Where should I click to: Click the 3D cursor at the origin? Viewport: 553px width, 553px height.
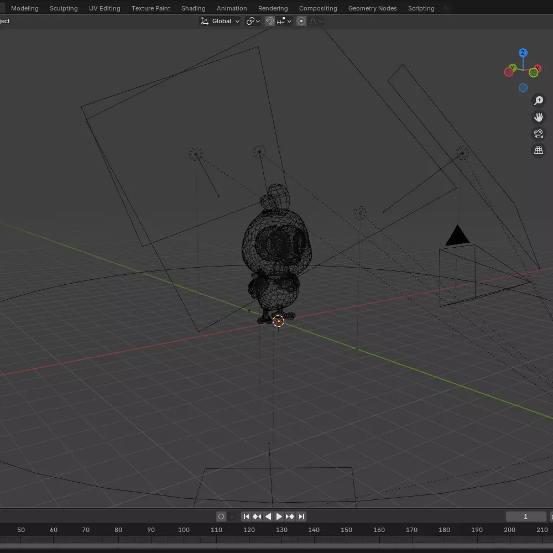click(279, 321)
